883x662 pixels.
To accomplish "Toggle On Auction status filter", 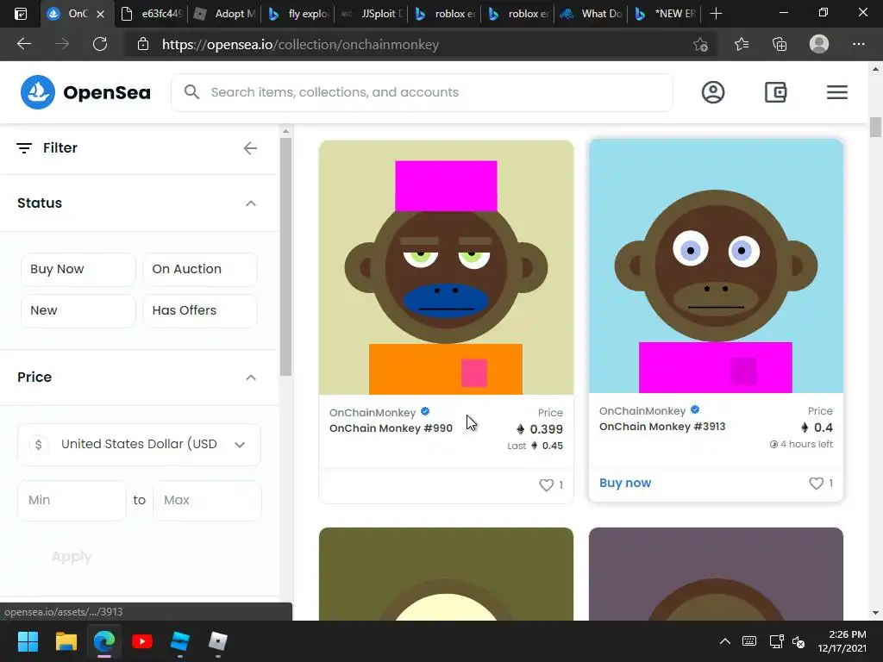I will (200, 269).
